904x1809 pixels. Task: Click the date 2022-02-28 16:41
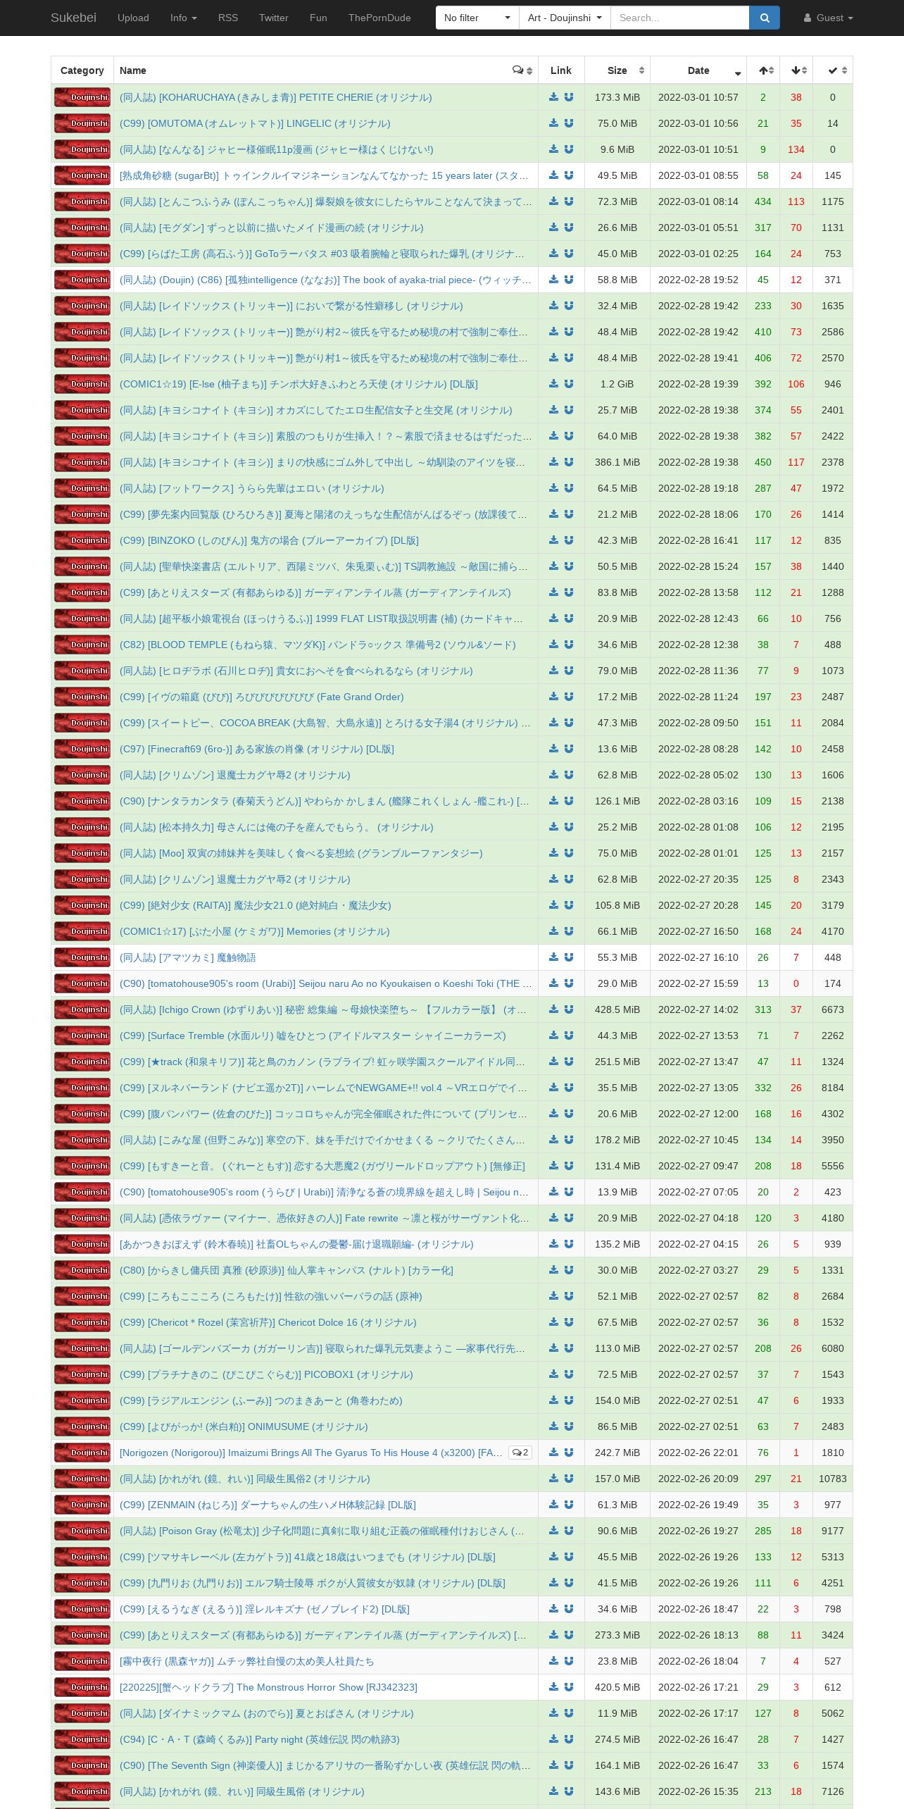tap(698, 540)
